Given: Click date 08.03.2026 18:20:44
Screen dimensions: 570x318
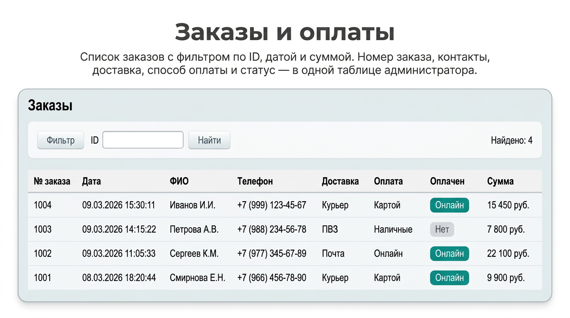Looking at the screenshot, I should point(119,278).
